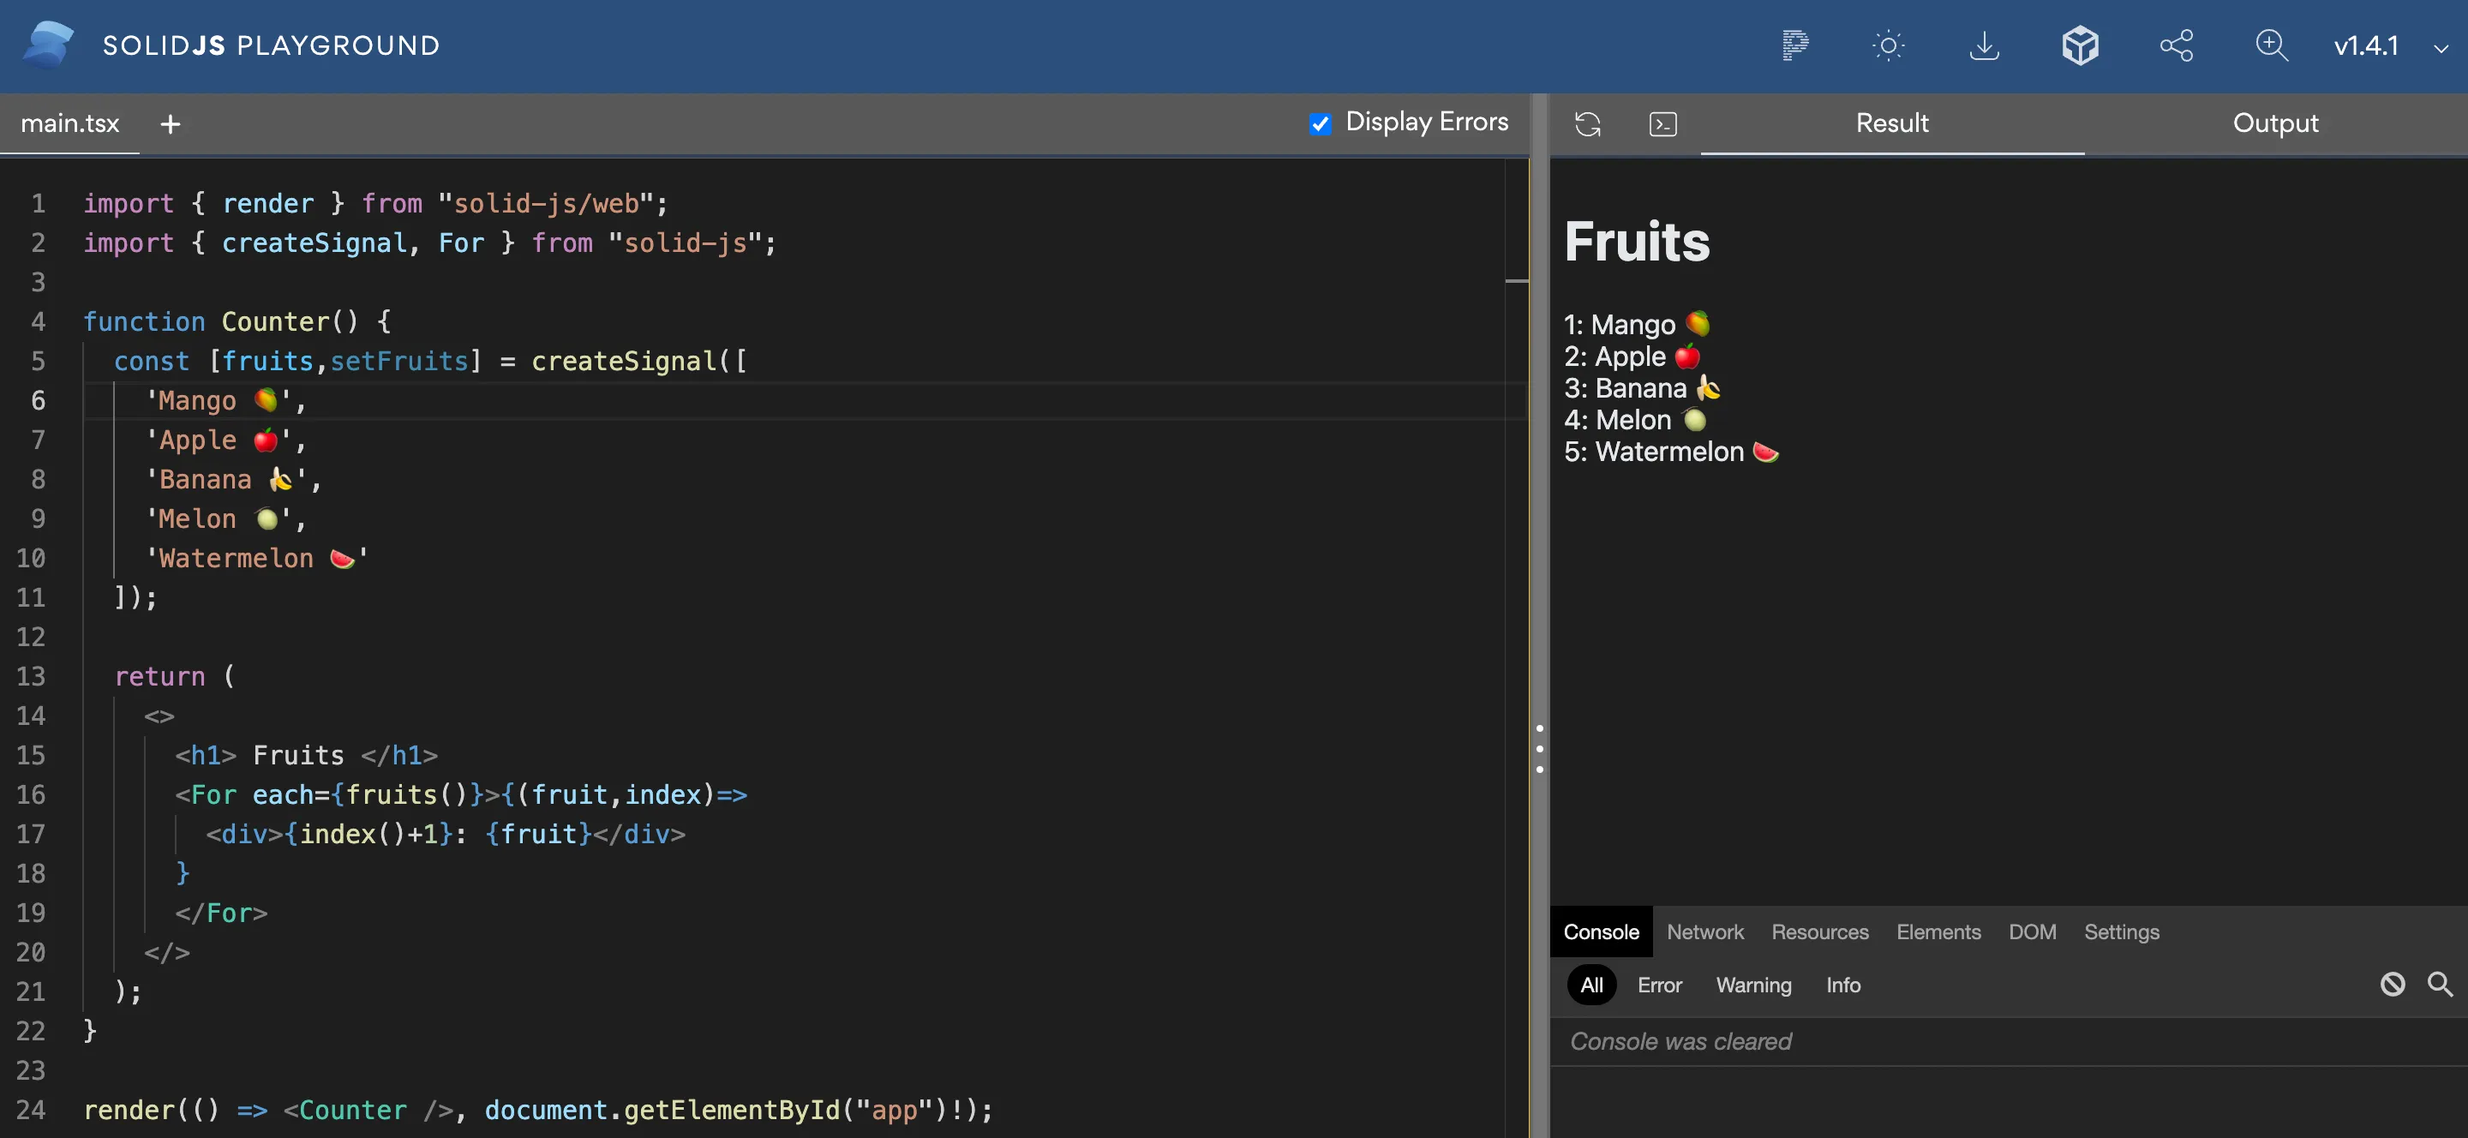The image size is (2468, 1138).
Task: Click the panel resize divider handle
Action: click(1540, 749)
